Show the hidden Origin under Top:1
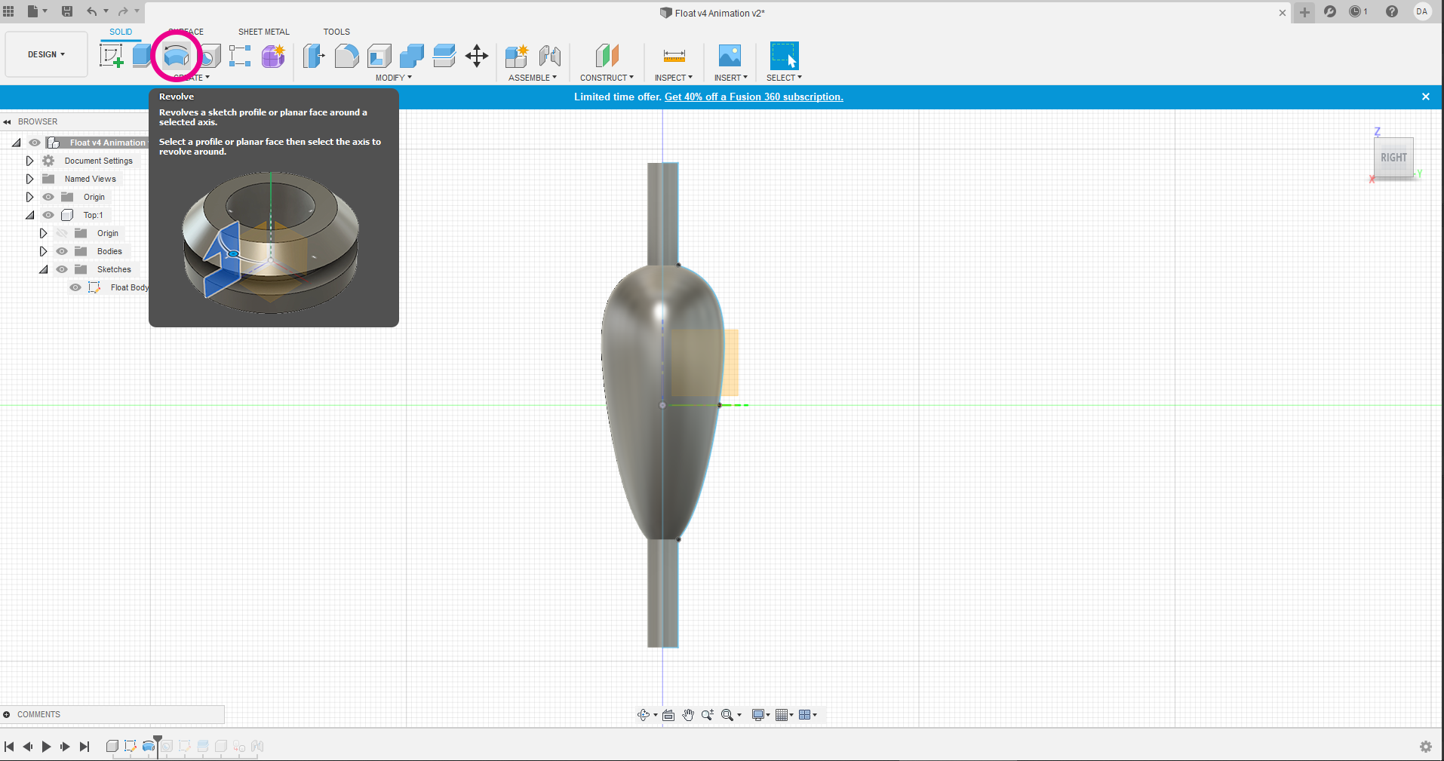 click(62, 233)
